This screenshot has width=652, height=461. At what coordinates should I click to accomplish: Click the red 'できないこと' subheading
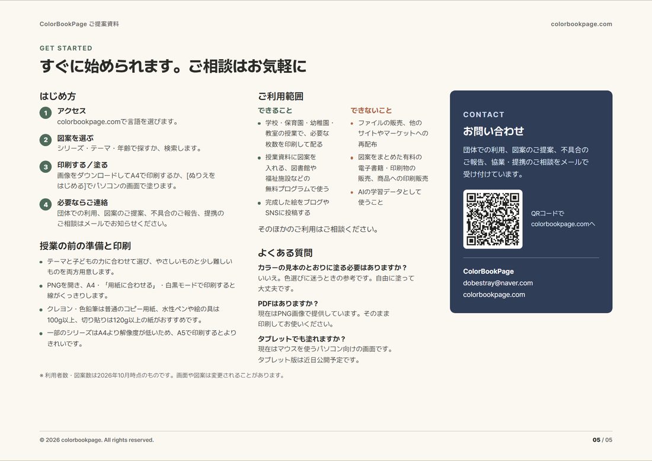[371, 111]
